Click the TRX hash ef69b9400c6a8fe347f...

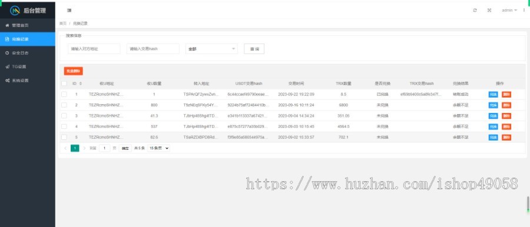click(421, 94)
